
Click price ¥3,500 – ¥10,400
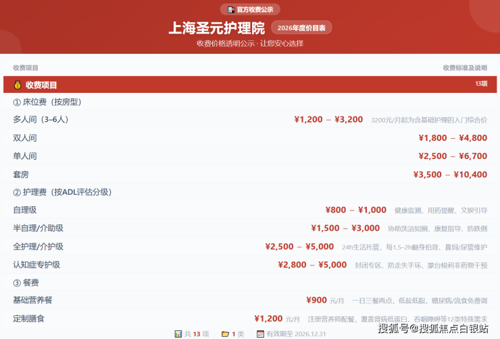450,175
